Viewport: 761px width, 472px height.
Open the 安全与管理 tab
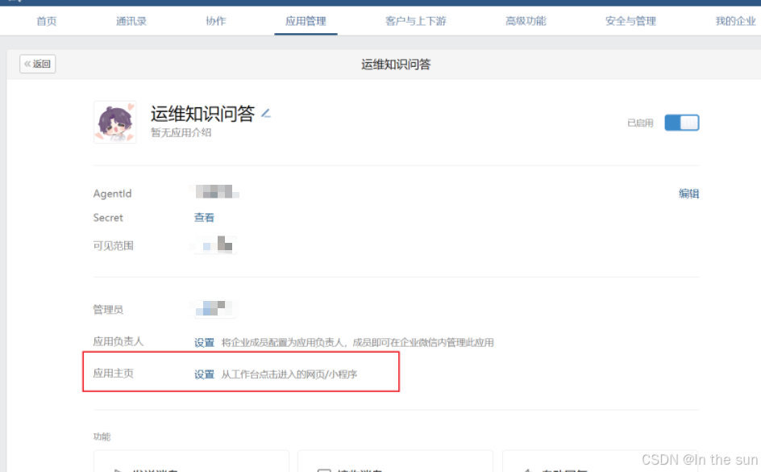point(630,21)
